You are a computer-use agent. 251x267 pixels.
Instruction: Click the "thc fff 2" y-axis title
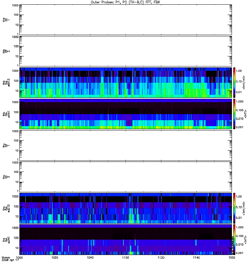pyautogui.click(x=6, y=177)
